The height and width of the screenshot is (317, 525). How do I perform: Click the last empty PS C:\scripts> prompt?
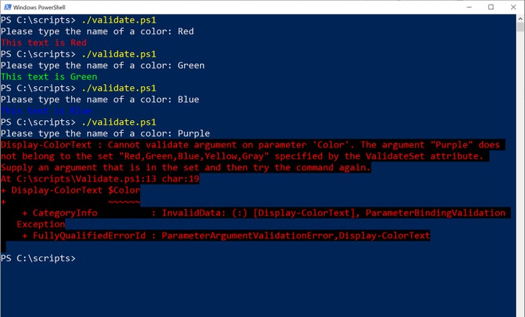click(38, 257)
